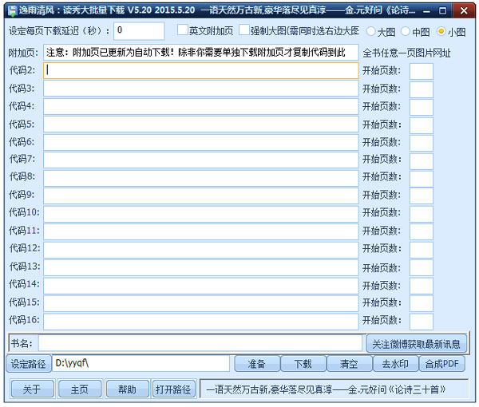Click the poem quote status text at bottom
Screen dimensions: 479x407
(x=326, y=389)
